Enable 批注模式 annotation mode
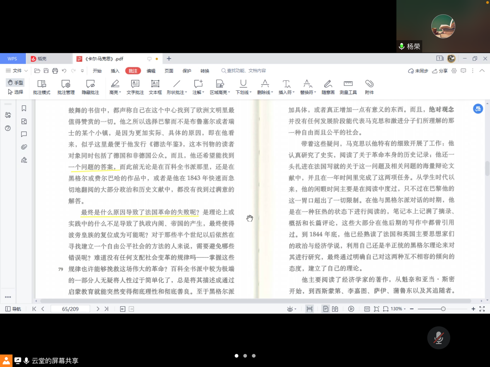The image size is (490, 367). click(x=41, y=87)
